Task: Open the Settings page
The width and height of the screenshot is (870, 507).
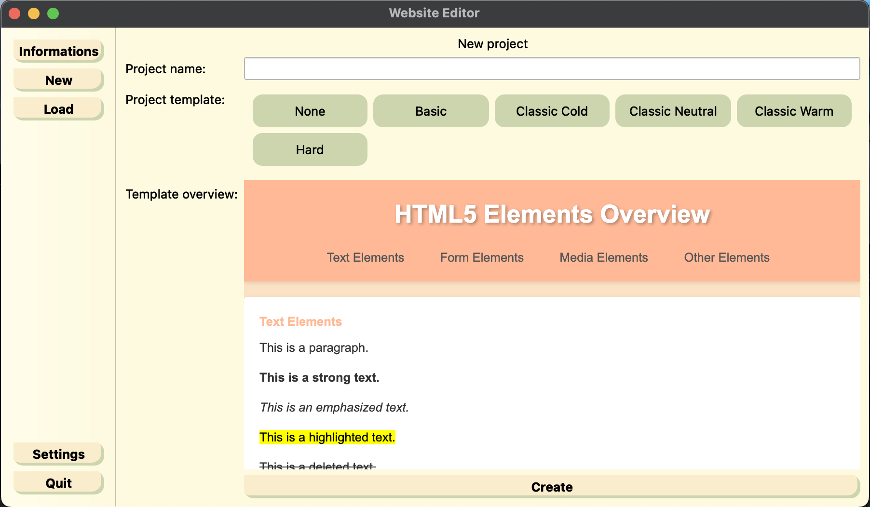Action: (x=58, y=454)
